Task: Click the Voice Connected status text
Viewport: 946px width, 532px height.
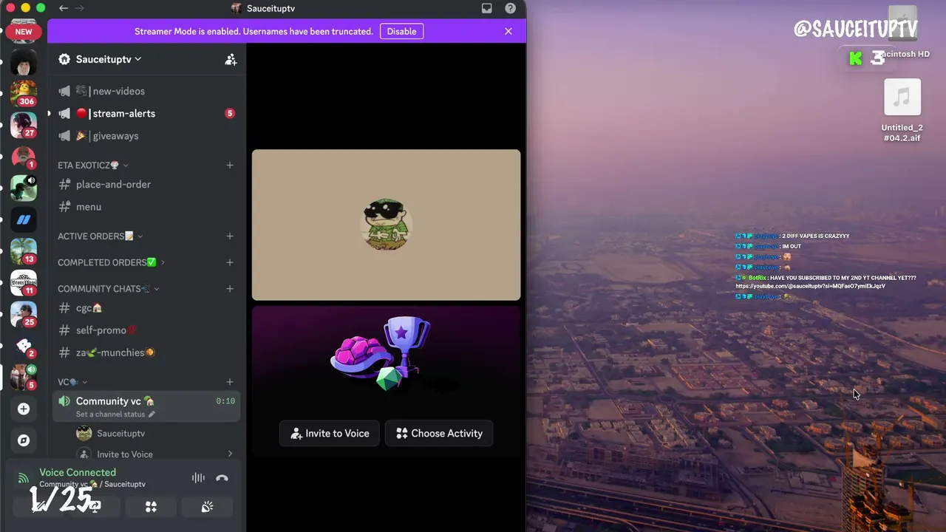Action: pyautogui.click(x=78, y=472)
